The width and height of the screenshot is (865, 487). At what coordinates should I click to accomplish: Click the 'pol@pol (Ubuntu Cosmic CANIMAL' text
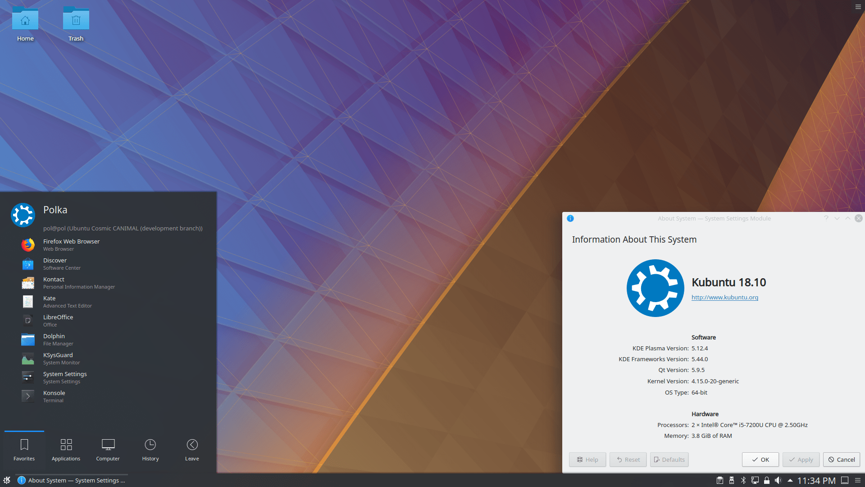pos(123,228)
